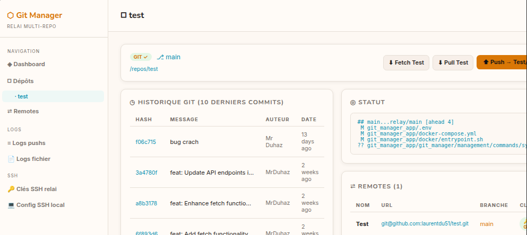This screenshot has width=527, height=235.
Task: Click the BRANCHE column header in Remotes
Action: pyautogui.click(x=494, y=205)
